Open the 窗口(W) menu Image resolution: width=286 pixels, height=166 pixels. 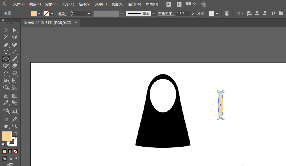(135, 4)
